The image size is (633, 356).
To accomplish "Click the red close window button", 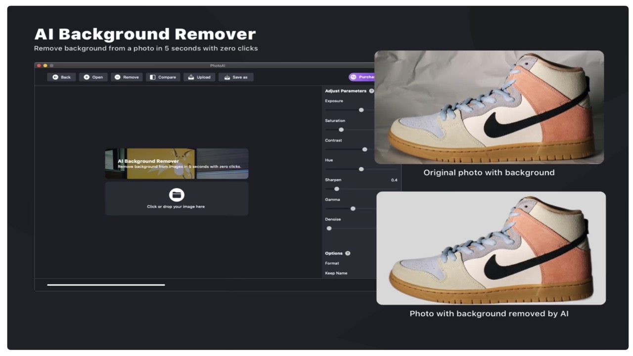I will coord(39,65).
